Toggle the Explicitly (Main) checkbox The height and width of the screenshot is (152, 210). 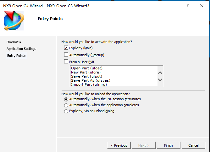66,48
